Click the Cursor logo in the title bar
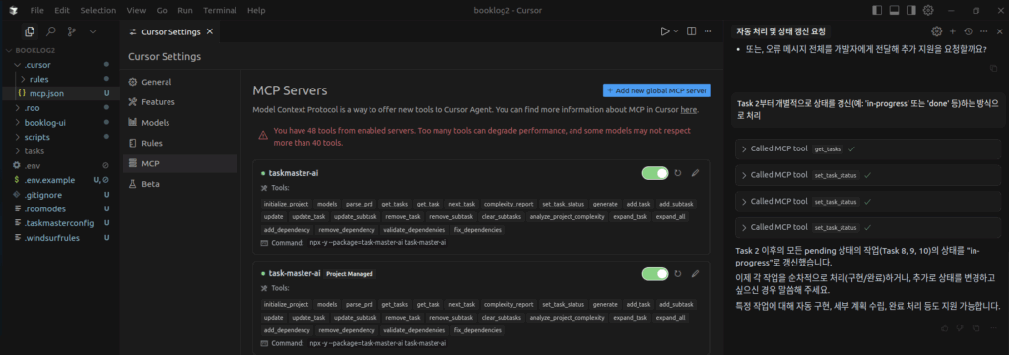This screenshot has height=355, width=1009. coord(14,10)
